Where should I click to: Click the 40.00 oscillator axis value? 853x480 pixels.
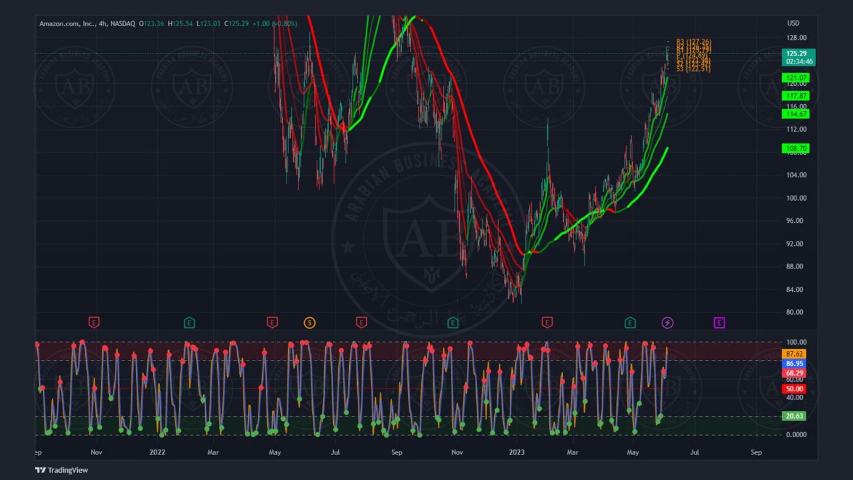[x=796, y=398]
